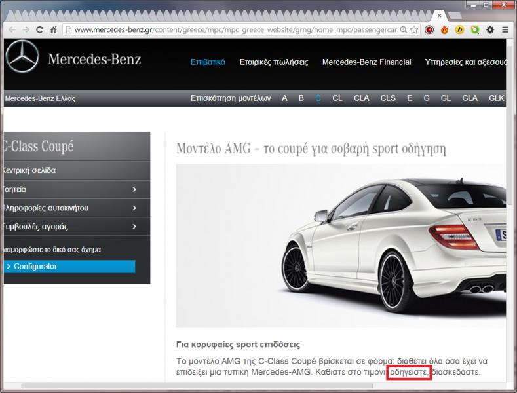Click the white C63 AMG coupé image

341,246
